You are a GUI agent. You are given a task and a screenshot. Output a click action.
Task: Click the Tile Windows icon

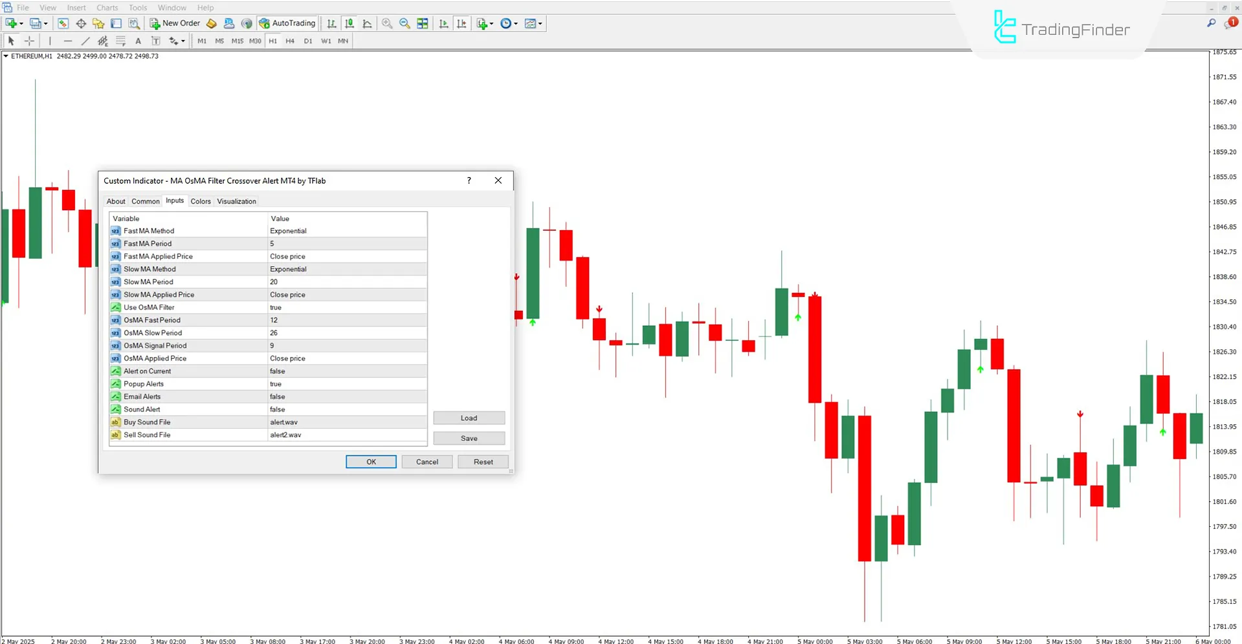[x=423, y=23]
